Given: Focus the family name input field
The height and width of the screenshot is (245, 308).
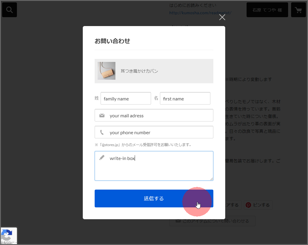Looking at the screenshot, I should (x=126, y=99).
